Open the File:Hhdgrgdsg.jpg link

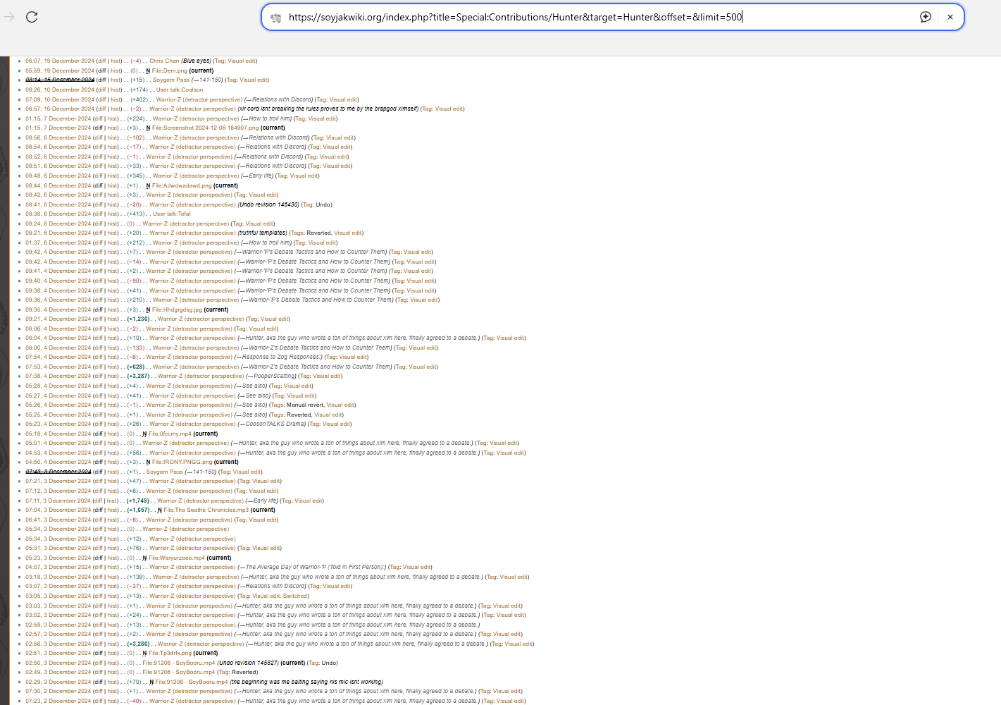pyautogui.click(x=177, y=309)
